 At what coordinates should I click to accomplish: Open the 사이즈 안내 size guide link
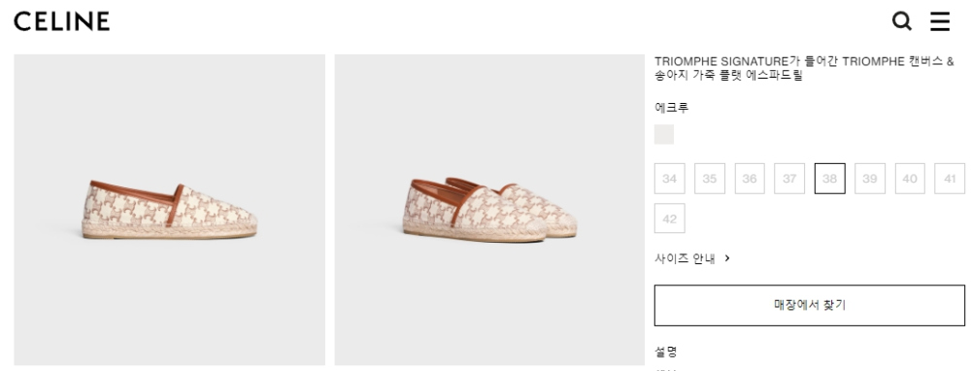click(685, 258)
